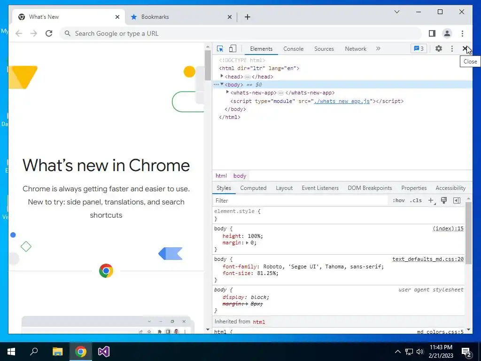Close the What's New browser tab
This screenshot has width=481, height=361.
(117, 17)
